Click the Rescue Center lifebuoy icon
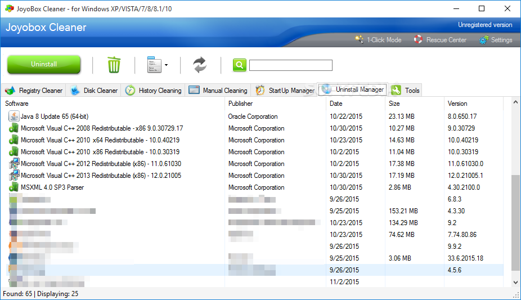Image resolution: width=521 pixels, height=300 pixels. point(418,39)
